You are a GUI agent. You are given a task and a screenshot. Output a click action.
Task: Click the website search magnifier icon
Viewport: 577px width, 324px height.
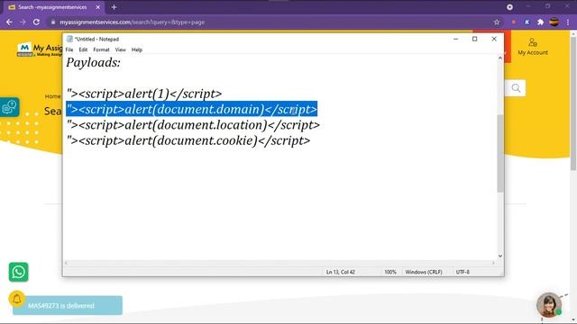click(516, 88)
